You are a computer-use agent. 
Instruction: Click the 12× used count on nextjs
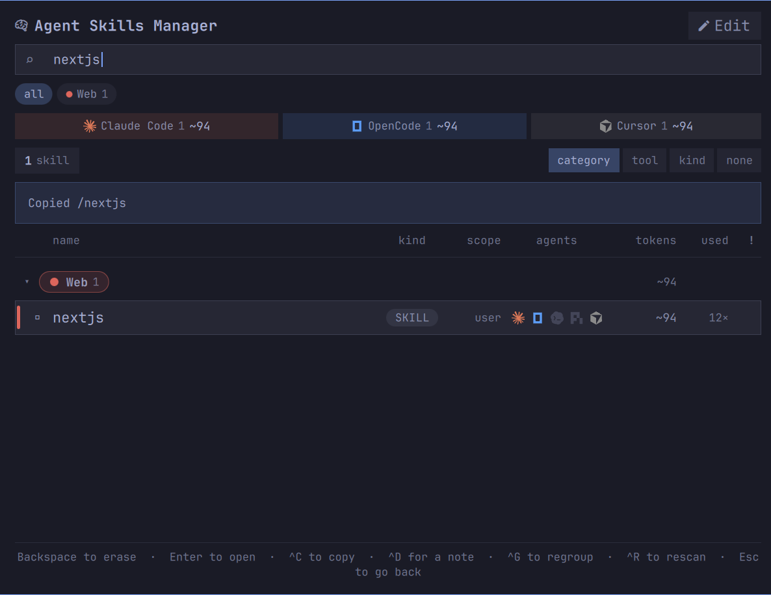click(x=718, y=318)
